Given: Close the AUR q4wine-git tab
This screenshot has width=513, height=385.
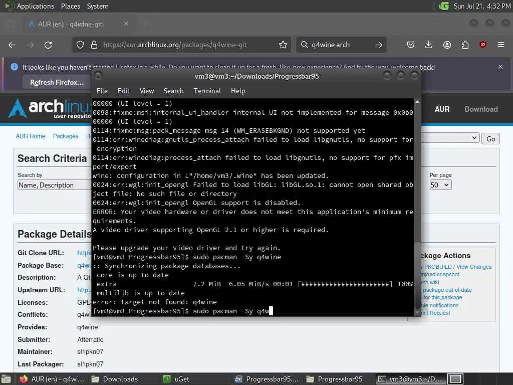Looking at the screenshot, I should click(x=126, y=24).
